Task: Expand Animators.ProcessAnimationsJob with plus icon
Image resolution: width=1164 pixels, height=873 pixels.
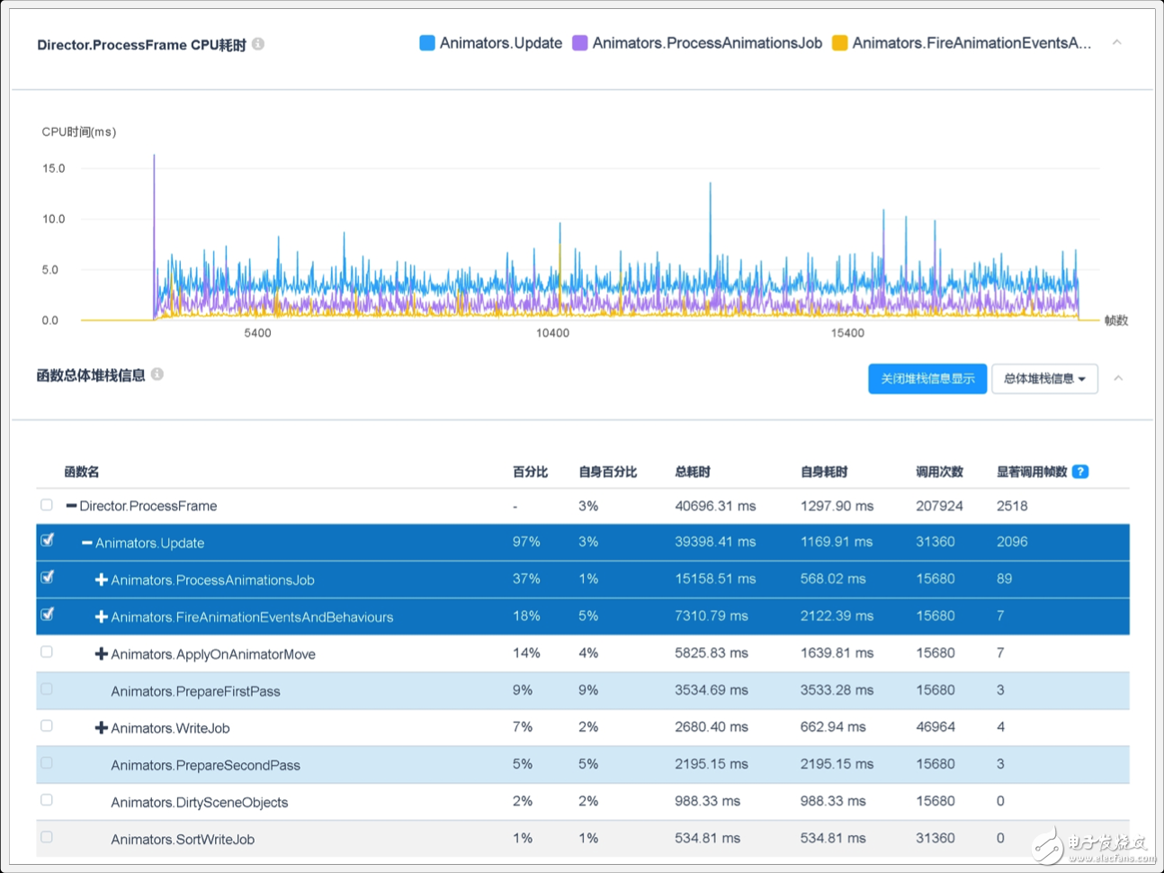Action: click(x=102, y=580)
